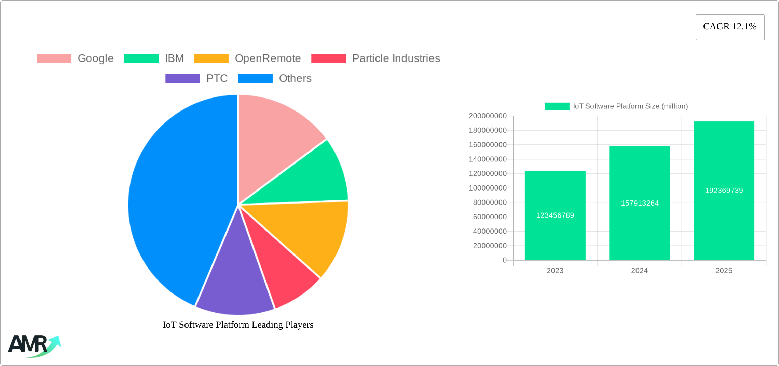The width and height of the screenshot is (779, 366).
Task: Click the 20000000 y-axis label
Action: point(490,246)
